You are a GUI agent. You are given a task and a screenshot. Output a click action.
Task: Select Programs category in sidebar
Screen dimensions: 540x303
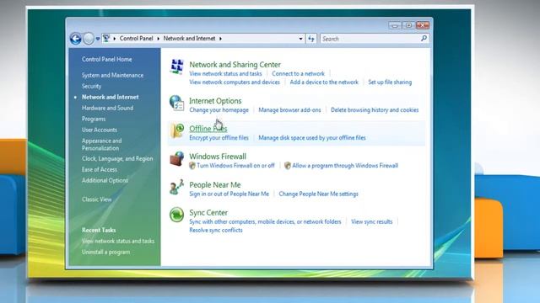tap(94, 119)
